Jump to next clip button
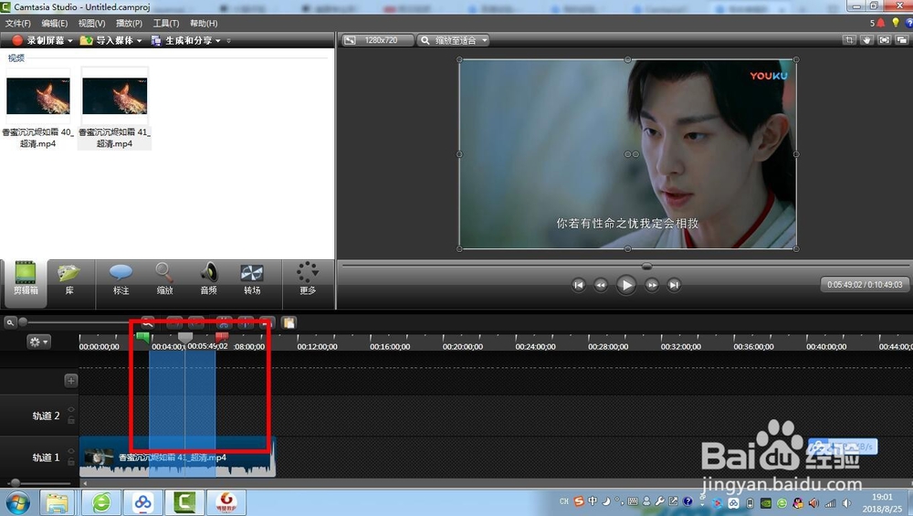This screenshot has width=913, height=516. 674,285
